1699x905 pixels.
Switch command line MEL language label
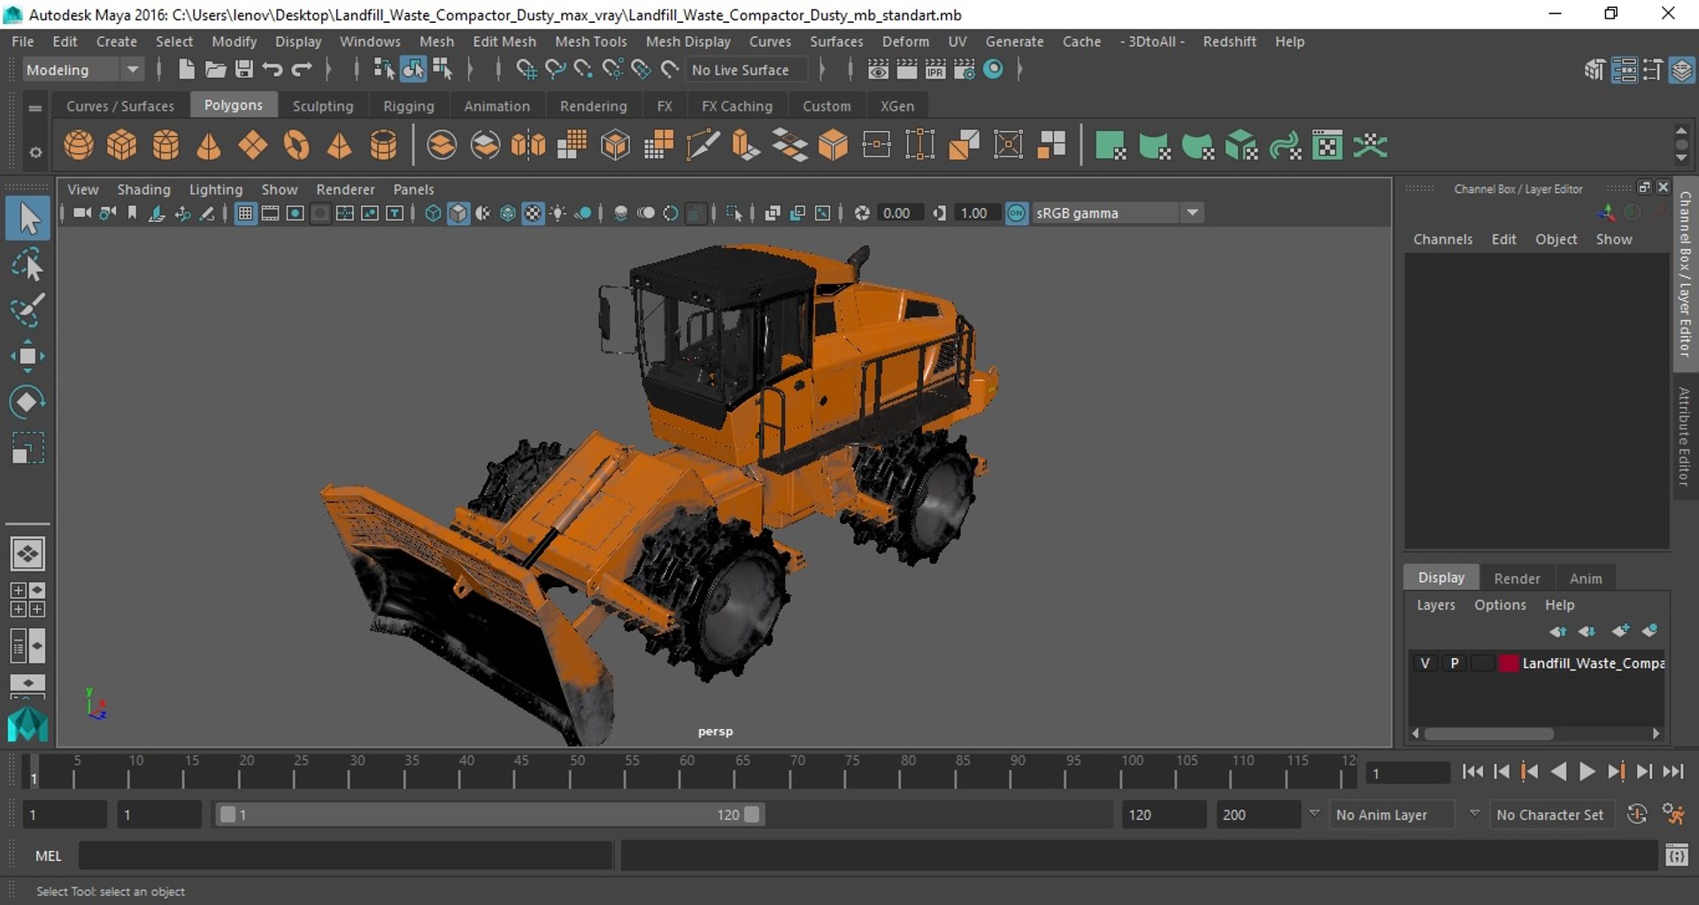click(x=48, y=855)
